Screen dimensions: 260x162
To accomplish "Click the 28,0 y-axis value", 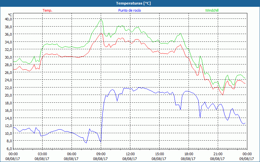I will [8, 65].
